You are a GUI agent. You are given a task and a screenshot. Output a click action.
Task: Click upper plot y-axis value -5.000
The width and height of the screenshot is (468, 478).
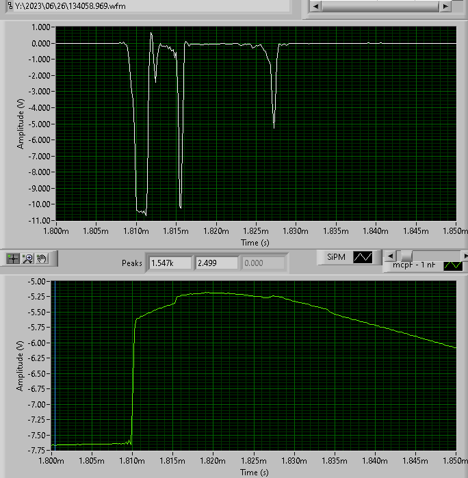click(39, 124)
